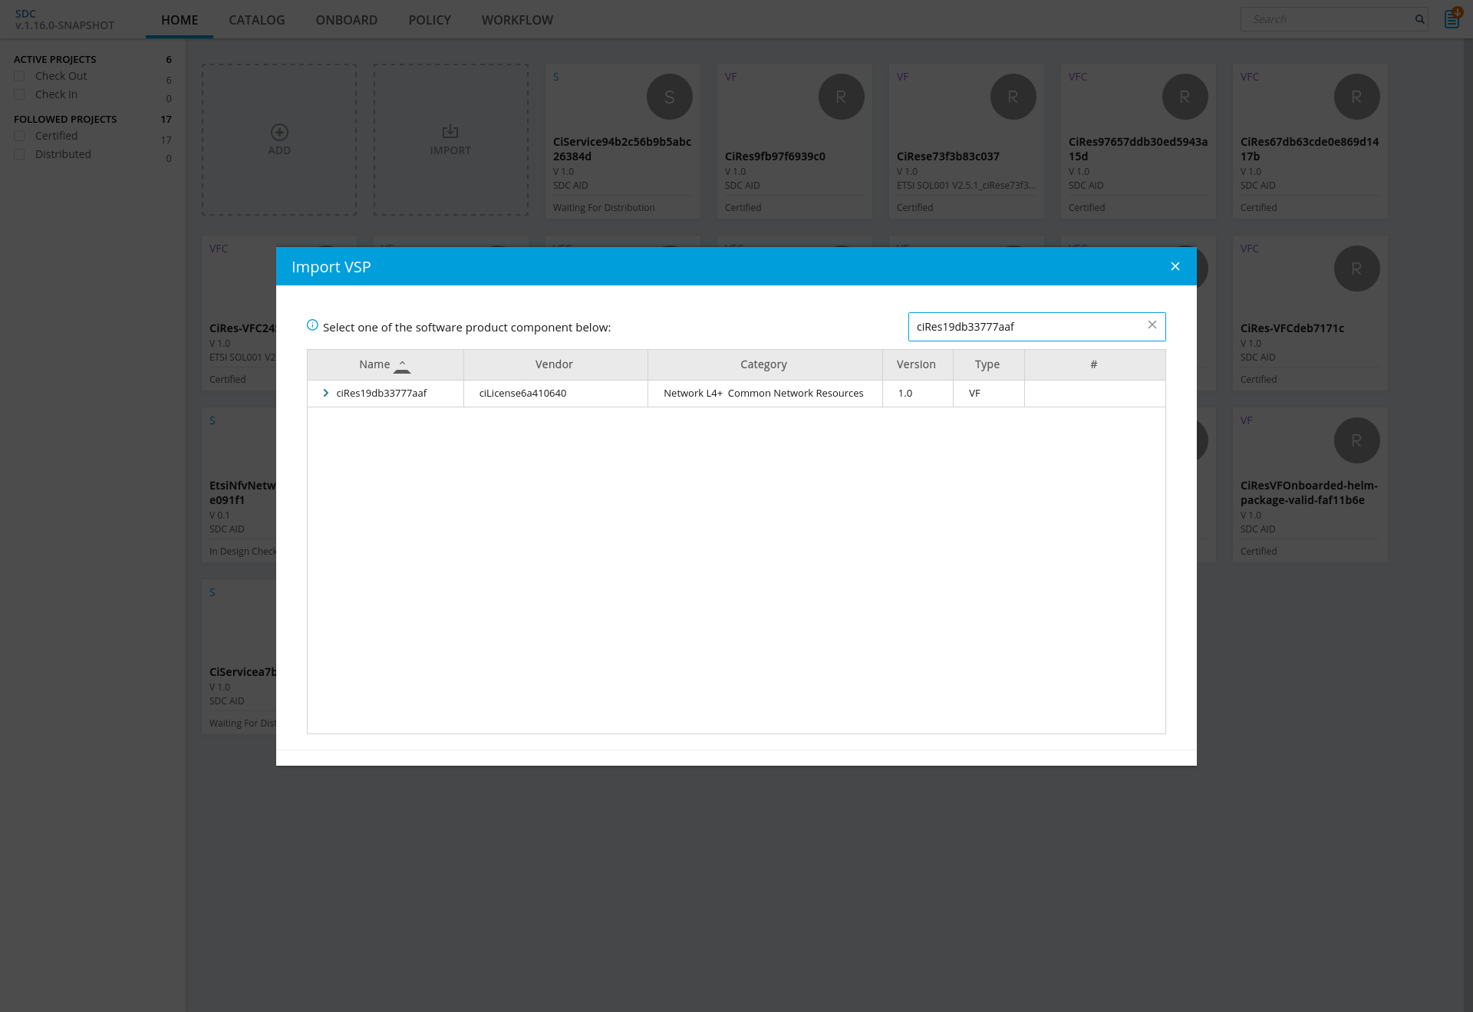
Task: Tick the Distributed filter checkbox
Action: tap(20, 154)
